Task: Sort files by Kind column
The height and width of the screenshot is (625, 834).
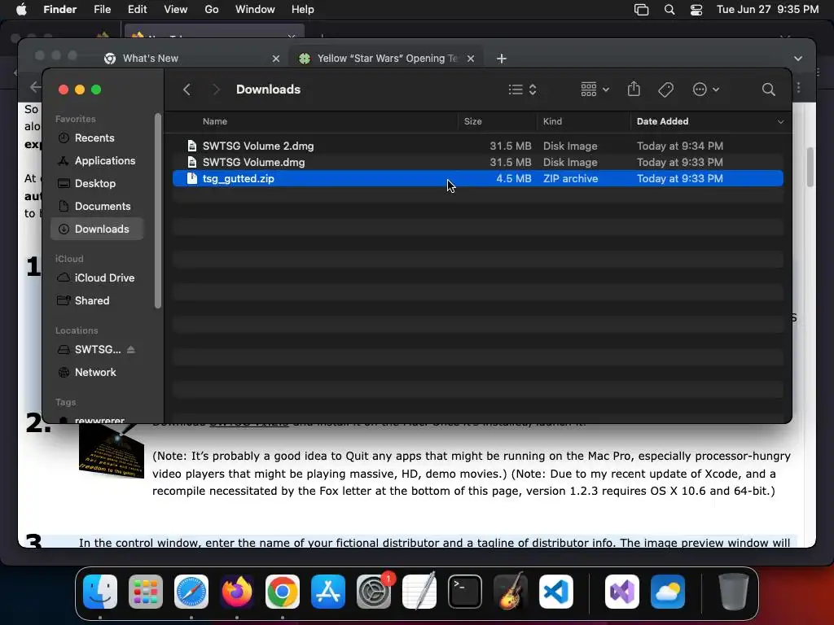Action: 552,121
